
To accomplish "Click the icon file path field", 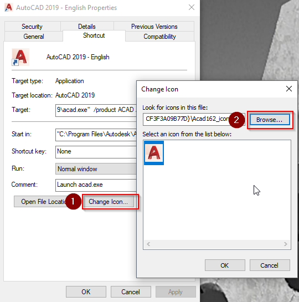I will click(194, 119).
